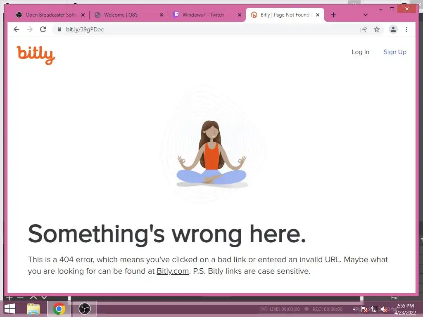Screen dimensions: 423x317
Task: Click the 'Something's wrong here.' heading
Action: [x=167, y=234]
